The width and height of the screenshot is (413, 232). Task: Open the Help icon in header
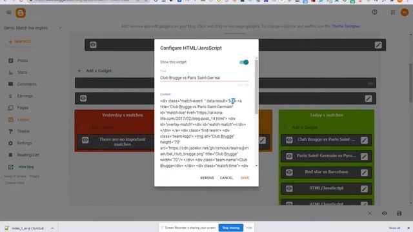(374, 12)
